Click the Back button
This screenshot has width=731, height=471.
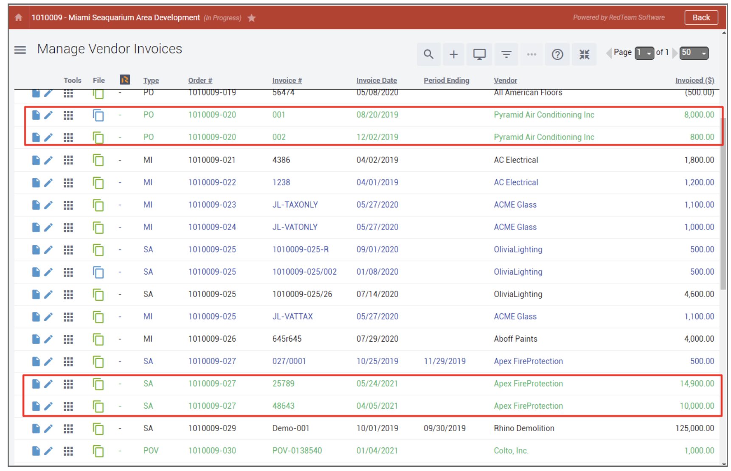pyautogui.click(x=701, y=17)
